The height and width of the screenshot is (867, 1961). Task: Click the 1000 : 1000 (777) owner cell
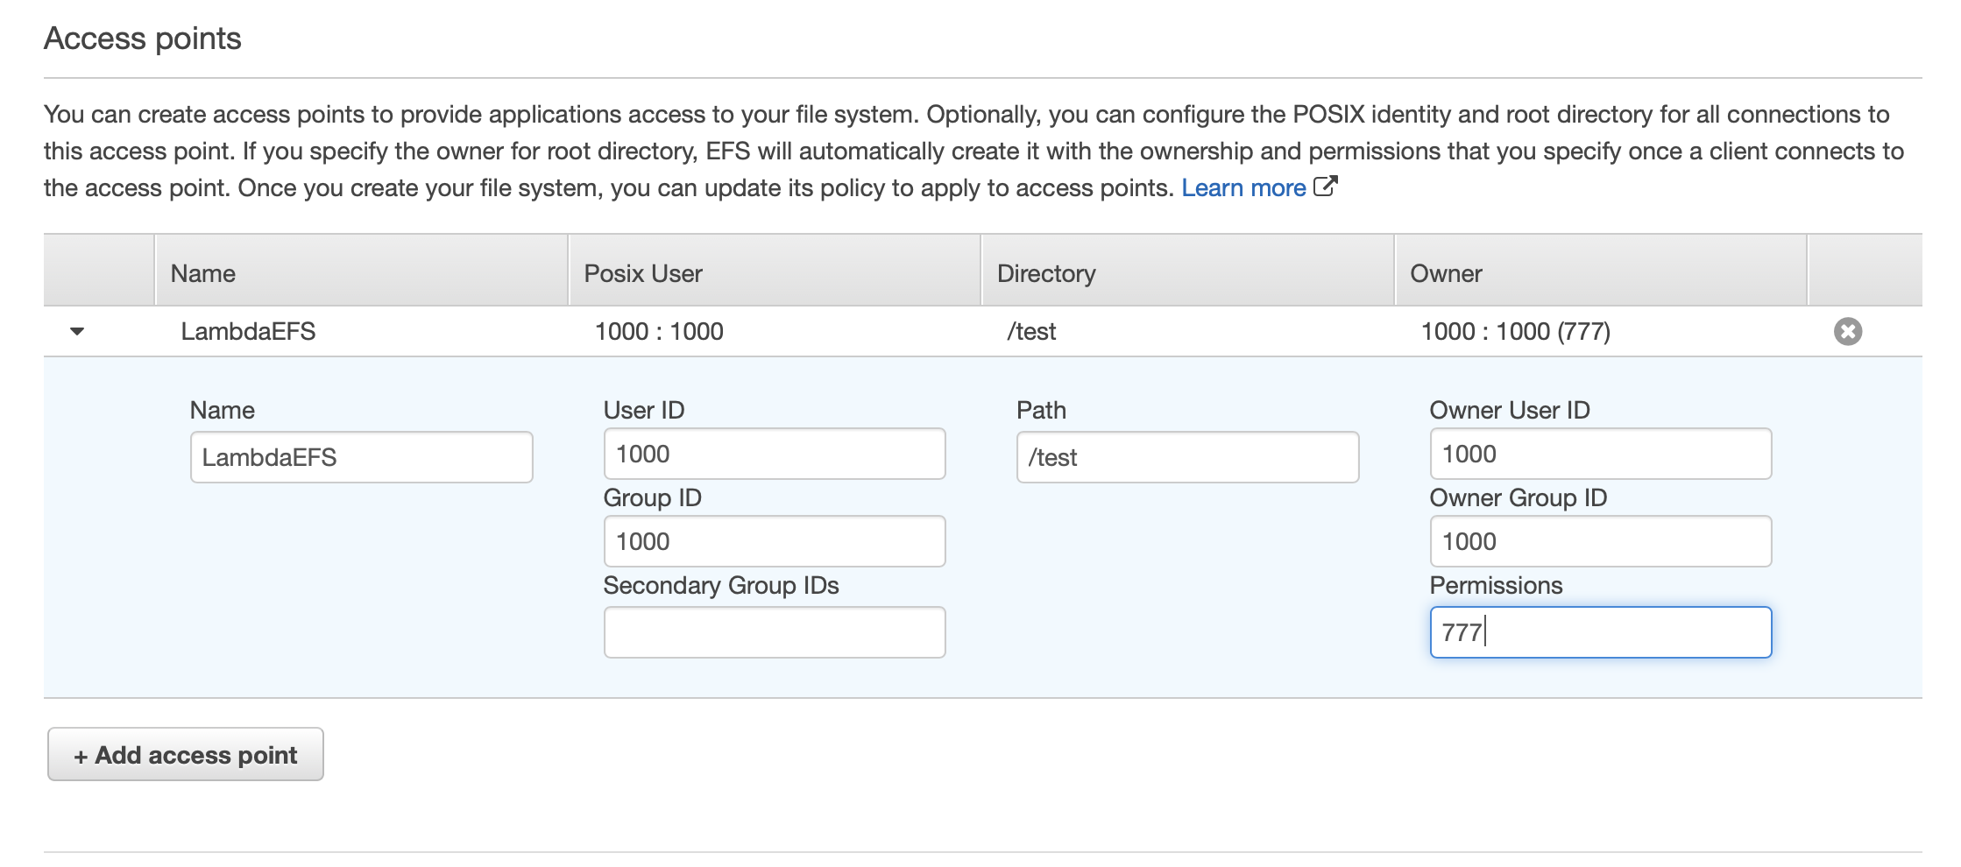point(1515,331)
